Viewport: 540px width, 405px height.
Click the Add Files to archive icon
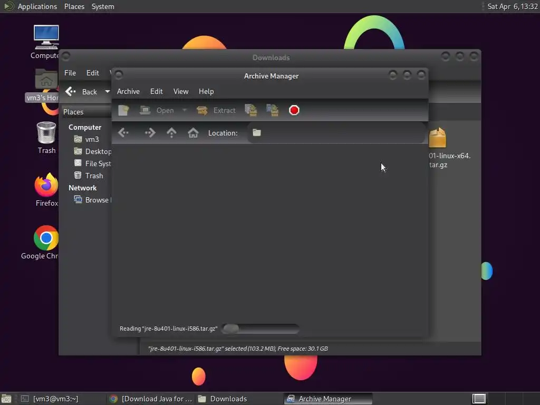250,110
